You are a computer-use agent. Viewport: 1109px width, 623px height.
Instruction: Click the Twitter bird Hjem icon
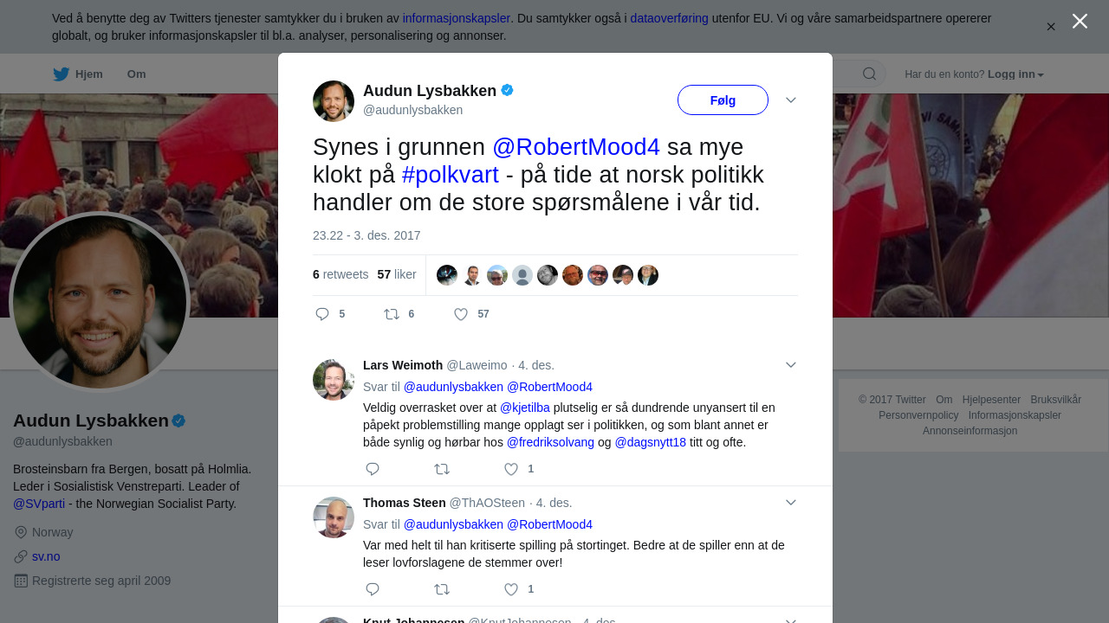coord(61,74)
